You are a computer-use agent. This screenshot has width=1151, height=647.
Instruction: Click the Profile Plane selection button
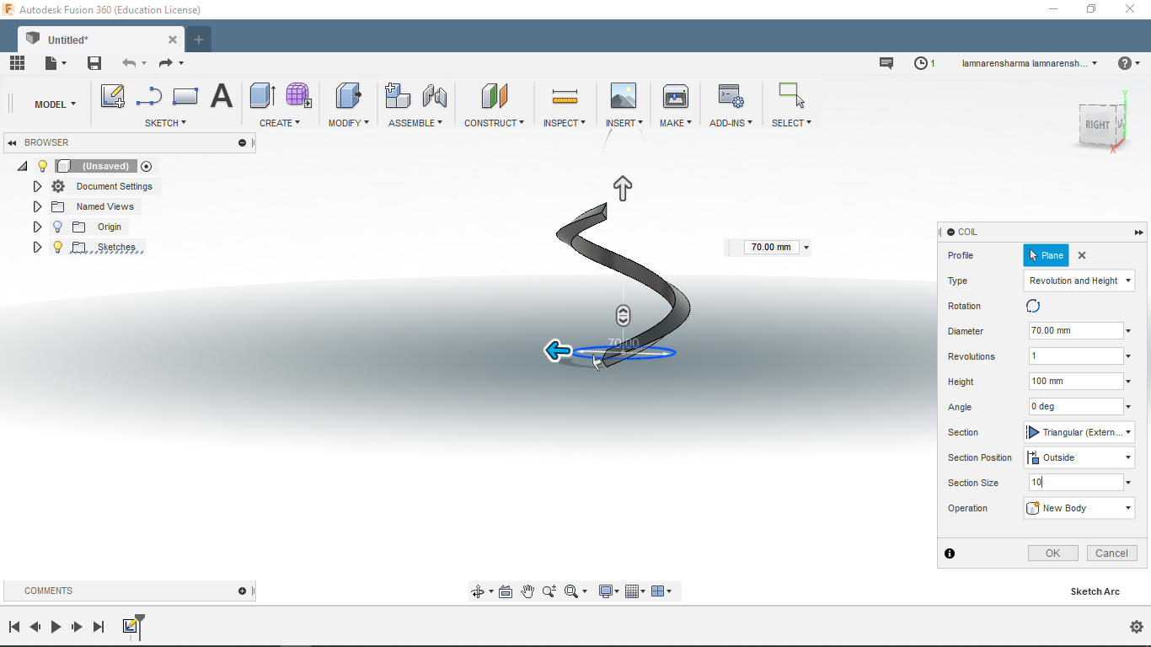coord(1046,255)
